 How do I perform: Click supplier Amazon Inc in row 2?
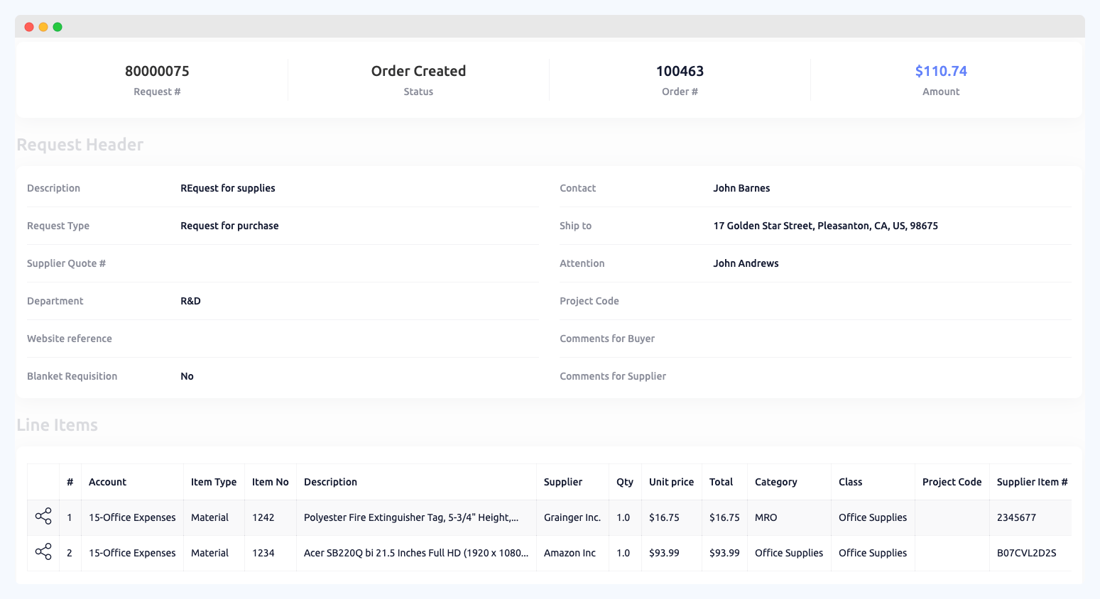pyautogui.click(x=569, y=552)
